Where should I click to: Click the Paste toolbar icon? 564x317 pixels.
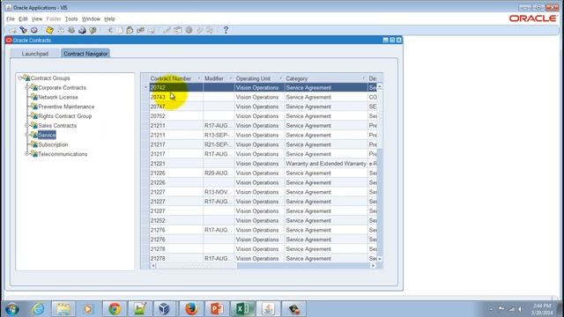pyautogui.click(x=130, y=30)
